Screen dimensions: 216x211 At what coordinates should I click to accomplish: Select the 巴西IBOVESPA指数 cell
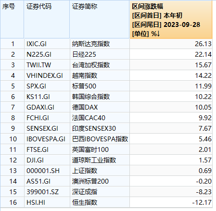pyautogui.click(x=100, y=139)
